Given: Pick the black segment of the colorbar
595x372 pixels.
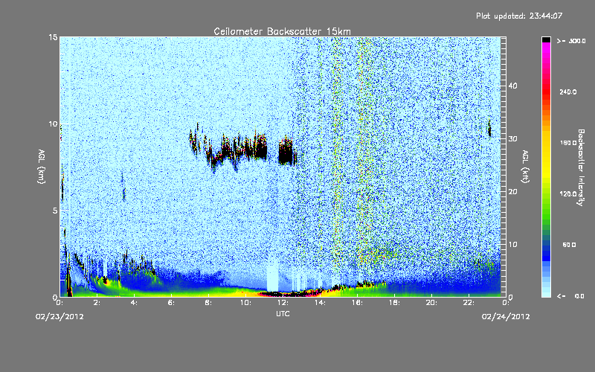Looking at the screenshot, I should pos(546,39).
